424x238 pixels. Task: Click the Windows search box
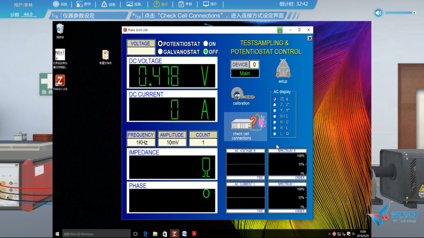(96, 234)
